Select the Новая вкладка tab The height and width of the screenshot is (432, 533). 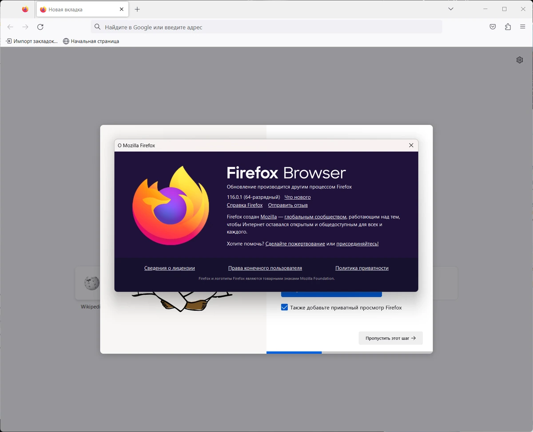(x=83, y=9)
